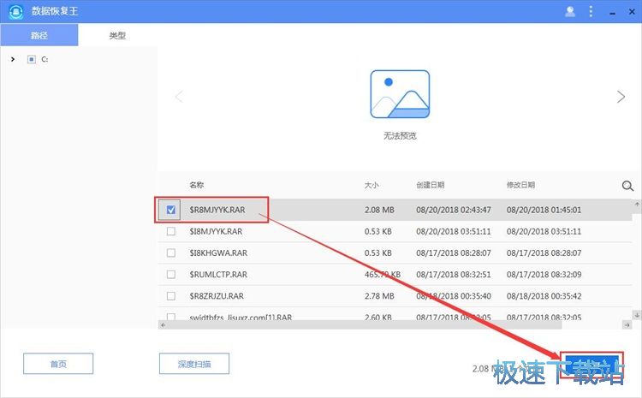642x398 pixels.
Task: Click creation date 08/20/2018 02:43:47
Action: [454, 210]
